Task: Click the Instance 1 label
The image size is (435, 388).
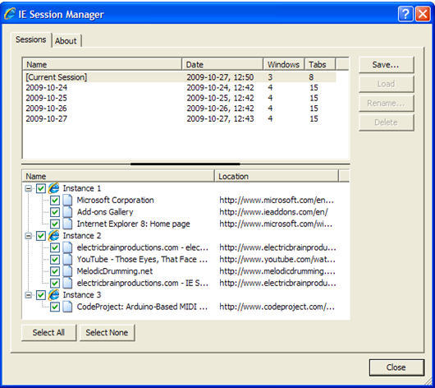Action: tap(82, 188)
